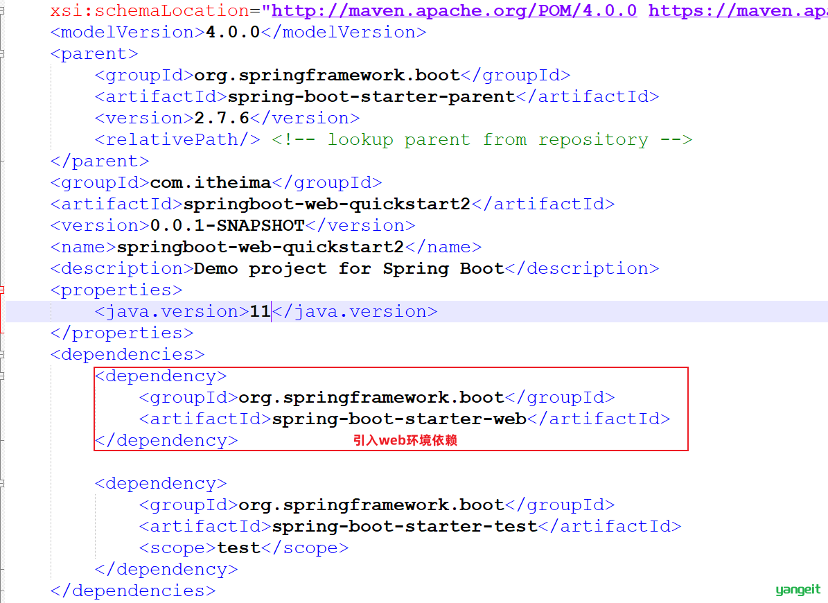Place cursor in java.version value 11
This screenshot has height=603, width=828.
(x=260, y=311)
